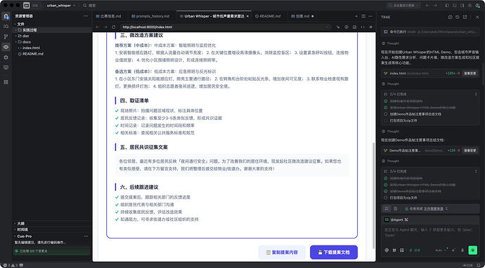Viewport: 485px width, 268px height.
Task: Reload the localhost preview page
Action: (x=113, y=27)
